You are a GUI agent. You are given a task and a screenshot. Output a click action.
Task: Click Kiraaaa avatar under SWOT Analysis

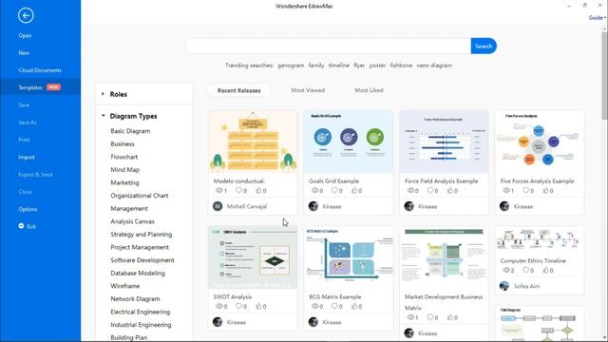(218, 322)
